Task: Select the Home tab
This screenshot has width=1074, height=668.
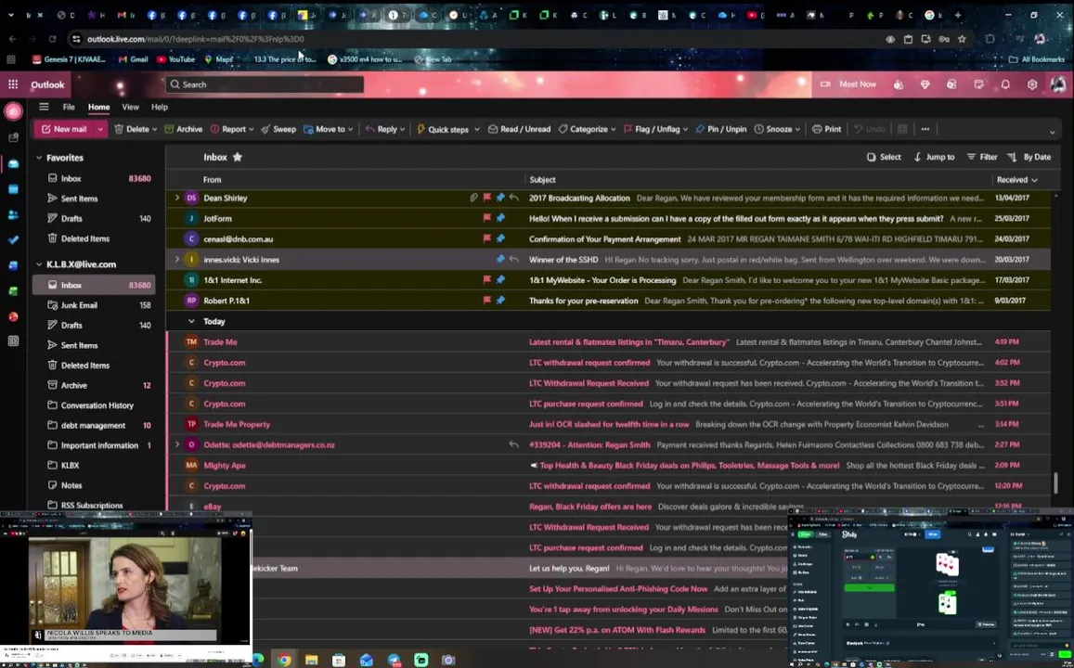Action: [x=98, y=107]
